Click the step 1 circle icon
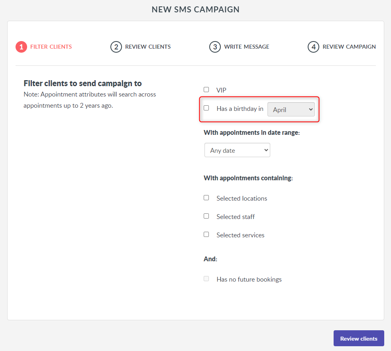The height and width of the screenshot is (351, 391). pyautogui.click(x=21, y=47)
